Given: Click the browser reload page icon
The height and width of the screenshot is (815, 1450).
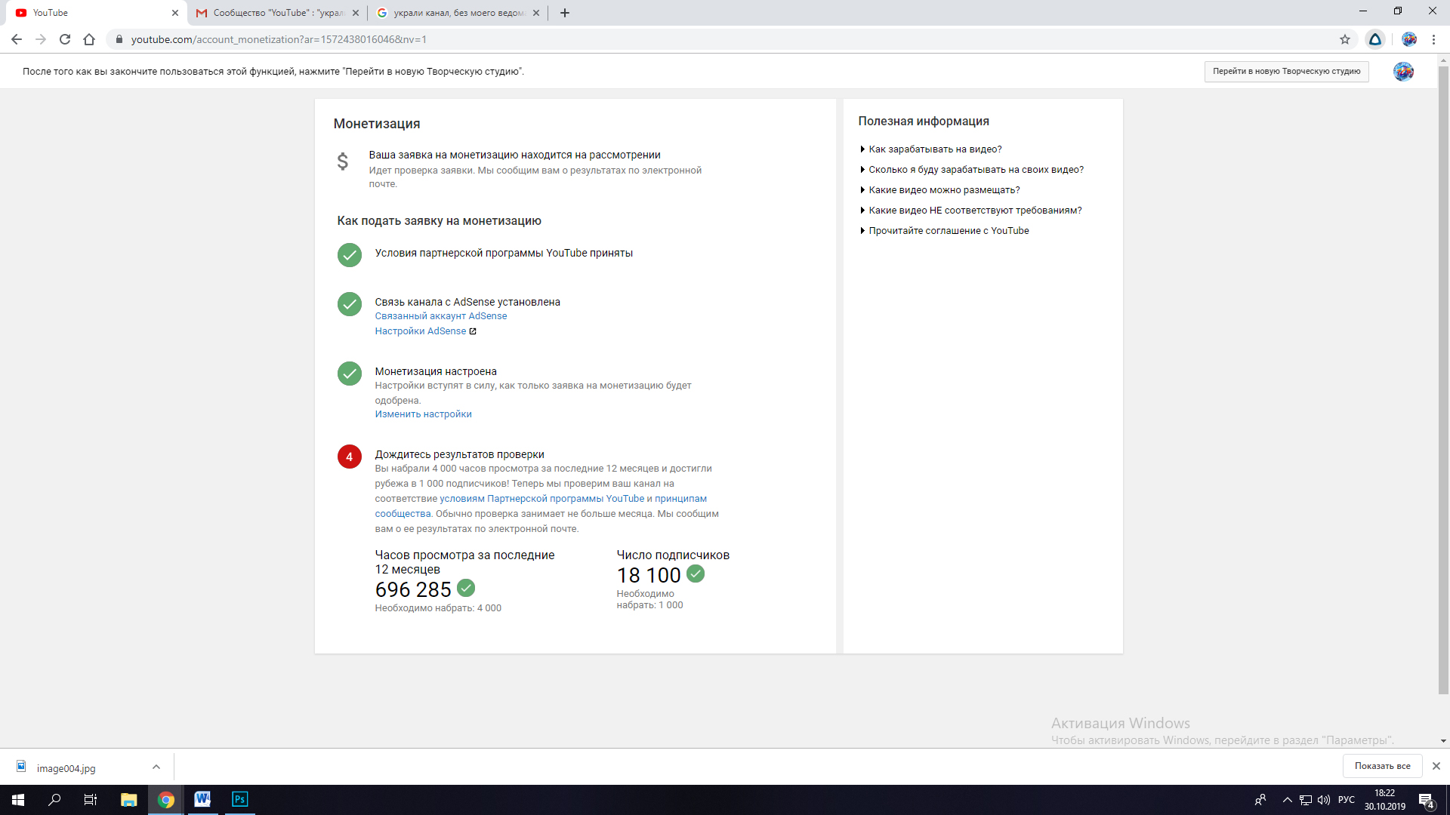Looking at the screenshot, I should tap(65, 39).
